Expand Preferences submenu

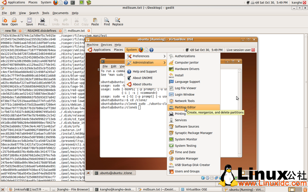(x=146, y=56)
